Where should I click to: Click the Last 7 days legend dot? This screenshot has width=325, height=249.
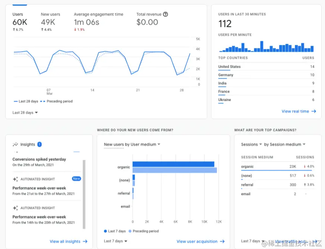tap(105, 231)
